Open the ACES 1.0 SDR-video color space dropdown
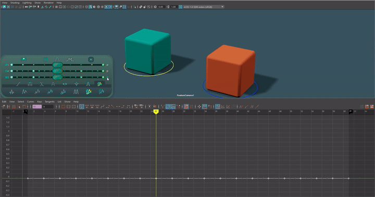375x197 pixels. (x=203, y=7)
